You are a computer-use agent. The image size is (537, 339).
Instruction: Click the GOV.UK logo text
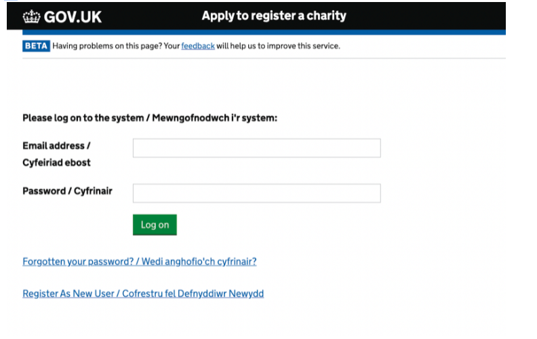[x=73, y=16]
